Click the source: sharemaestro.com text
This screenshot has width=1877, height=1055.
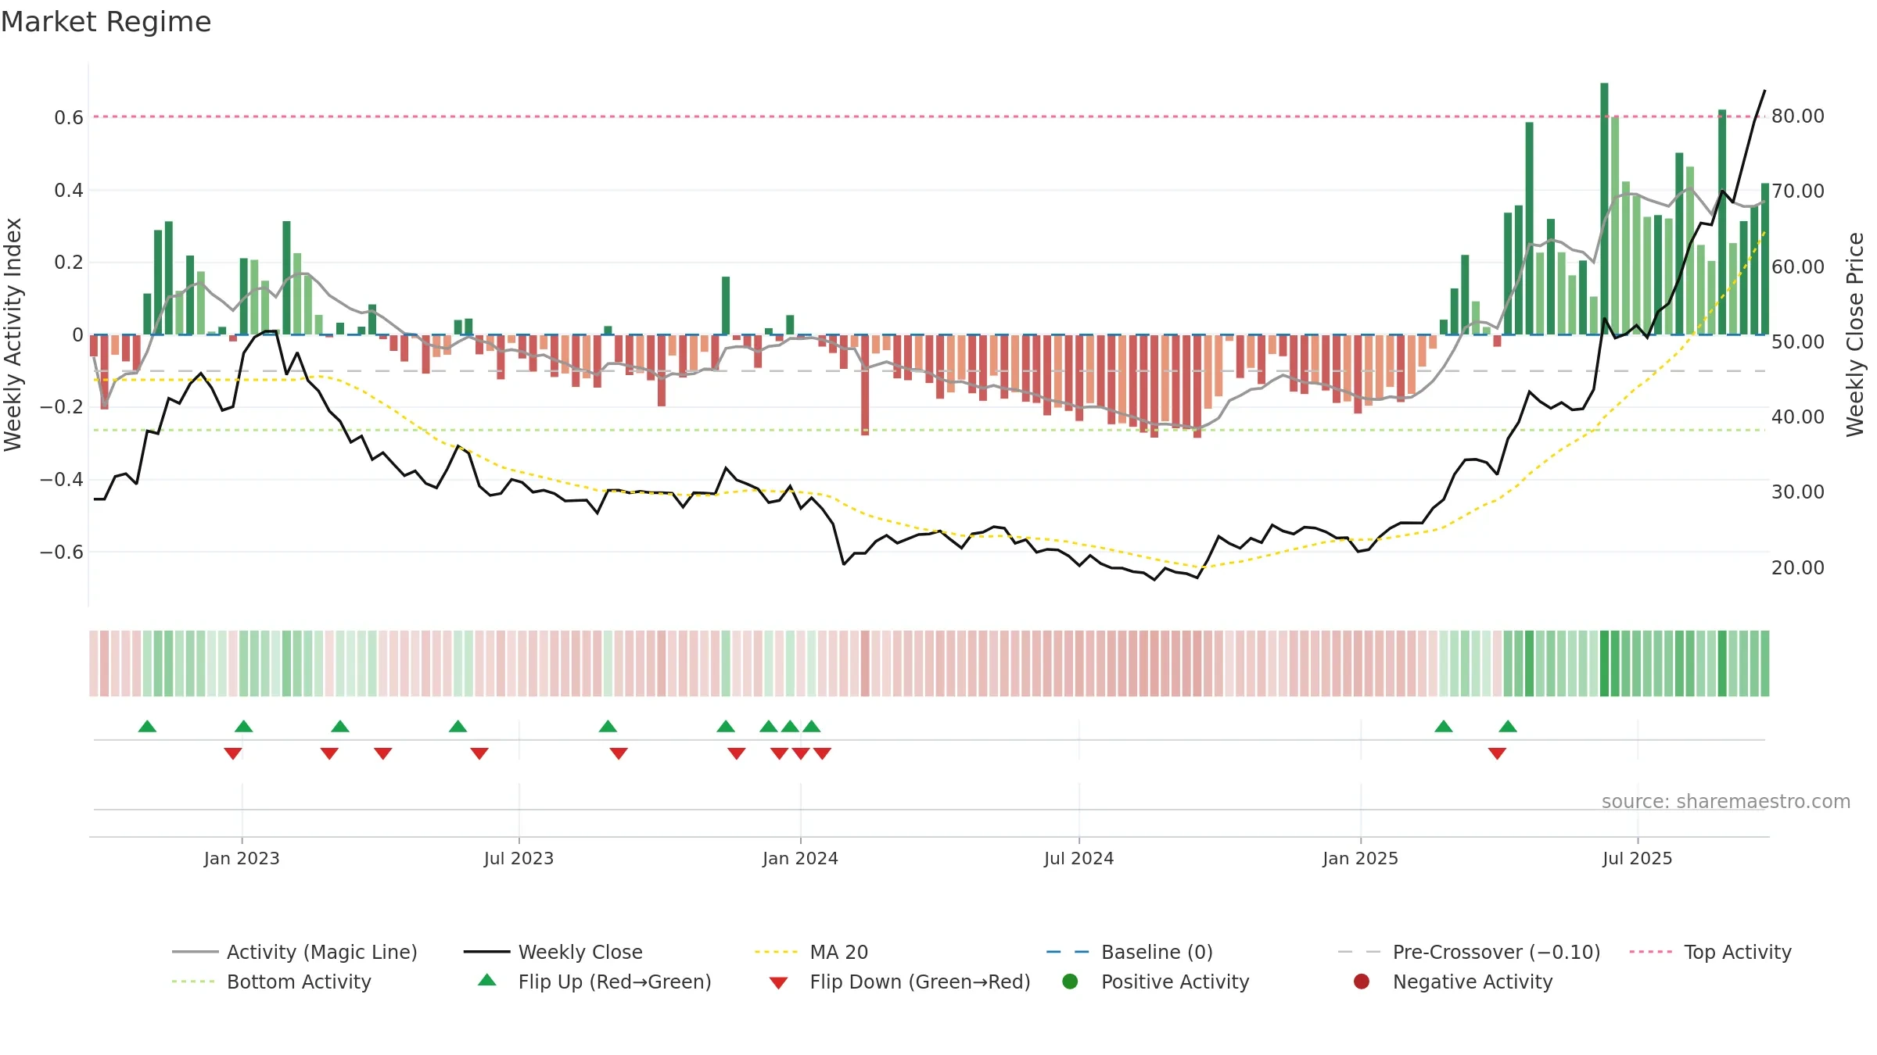1726,801
